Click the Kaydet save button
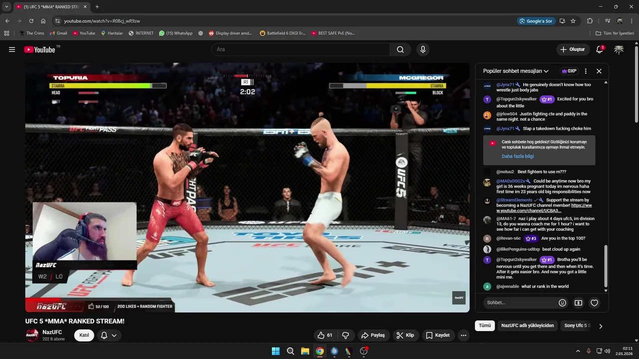The height and width of the screenshot is (359, 639). tap(438, 335)
